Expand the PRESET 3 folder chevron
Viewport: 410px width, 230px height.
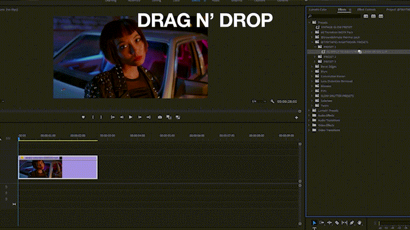[x=315, y=62]
